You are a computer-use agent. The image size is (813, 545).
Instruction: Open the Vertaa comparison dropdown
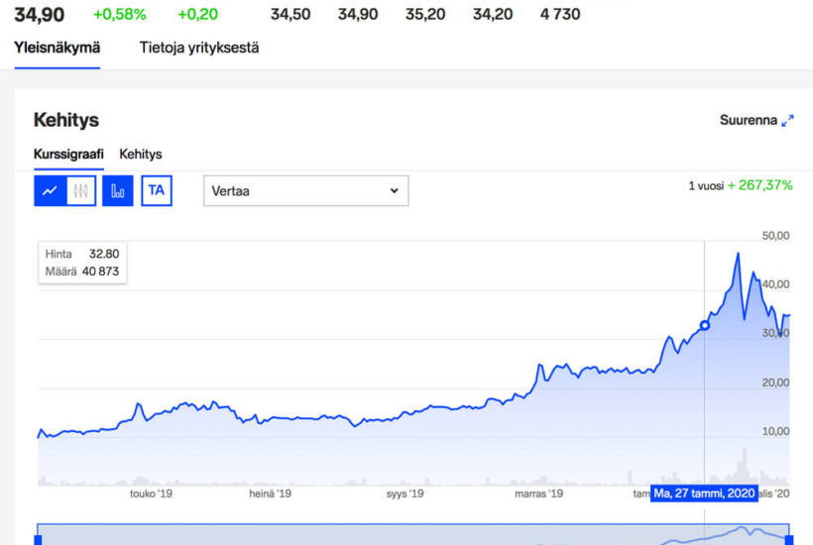coord(306,190)
